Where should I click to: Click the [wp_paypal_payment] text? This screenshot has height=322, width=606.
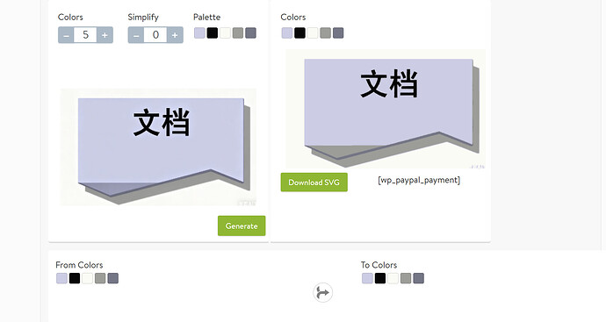[419, 181]
